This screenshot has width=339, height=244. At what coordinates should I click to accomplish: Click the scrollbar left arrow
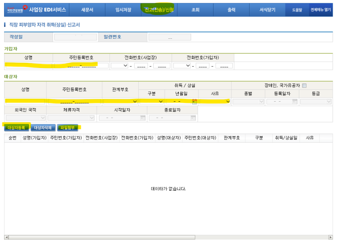pos(6,237)
